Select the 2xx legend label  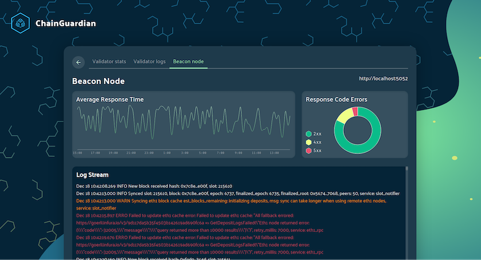point(317,134)
